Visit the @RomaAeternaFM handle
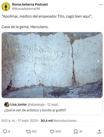This screenshot has width=104, height=137. (x=26, y=9)
